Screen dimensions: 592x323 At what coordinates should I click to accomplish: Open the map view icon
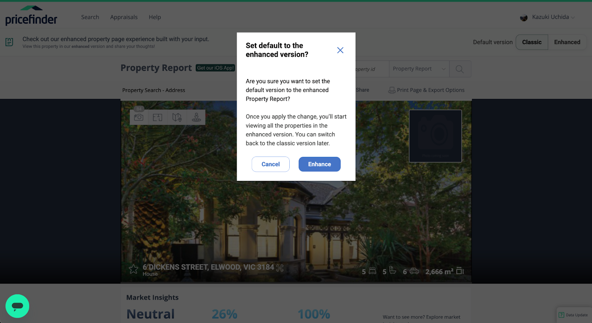click(x=177, y=117)
